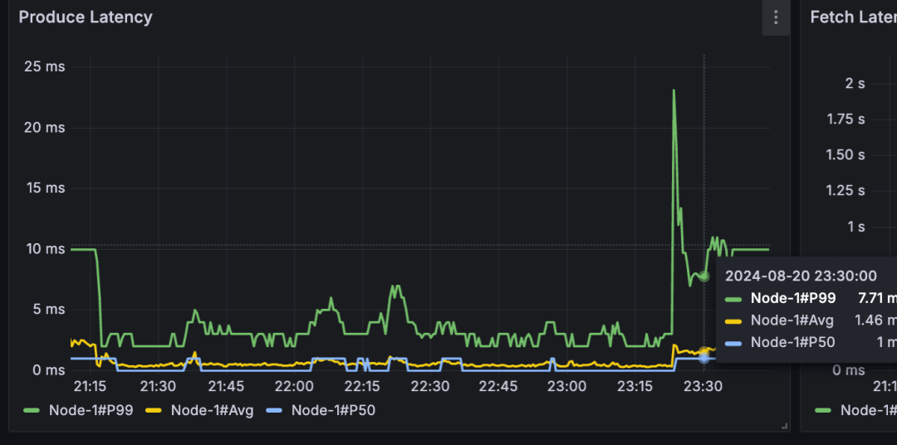Click the yellow Node-1#Avg legend color swatch
The image size is (897, 445).
(154, 411)
